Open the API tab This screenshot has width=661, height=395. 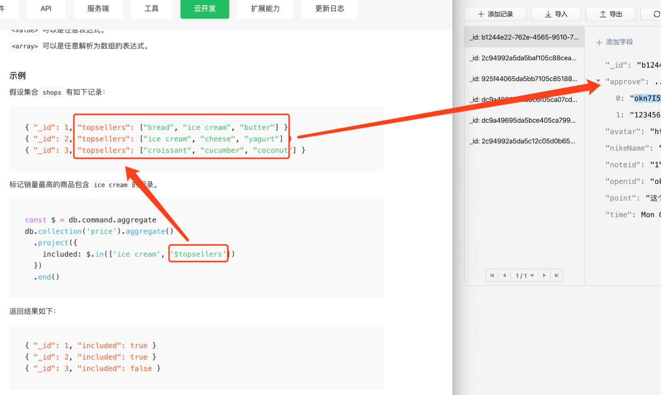tap(46, 8)
